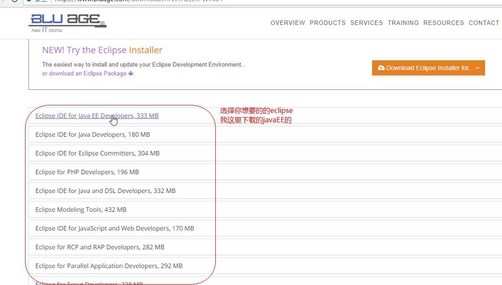Image resolution: width=502 pixels, height=285 pixels.
Task: Select Eclipse IDE for Eclipse Committers, 304 MB
Action: [x=97, y=153]
